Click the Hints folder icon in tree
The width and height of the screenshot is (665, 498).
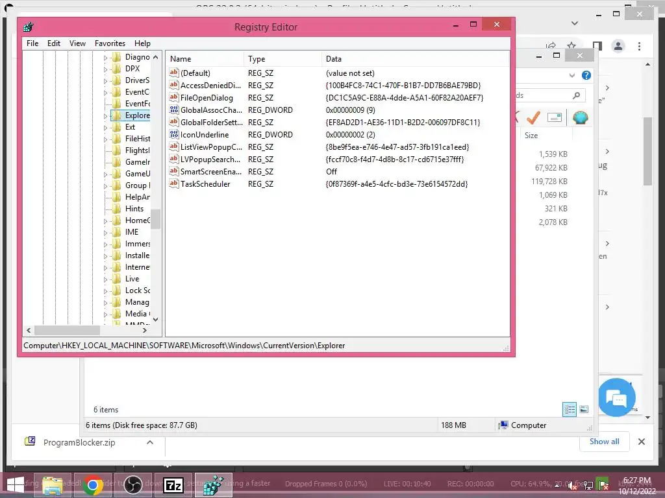[x=117, y=209]
